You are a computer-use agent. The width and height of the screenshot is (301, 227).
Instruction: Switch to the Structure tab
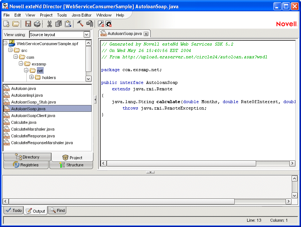pos(71,165)
